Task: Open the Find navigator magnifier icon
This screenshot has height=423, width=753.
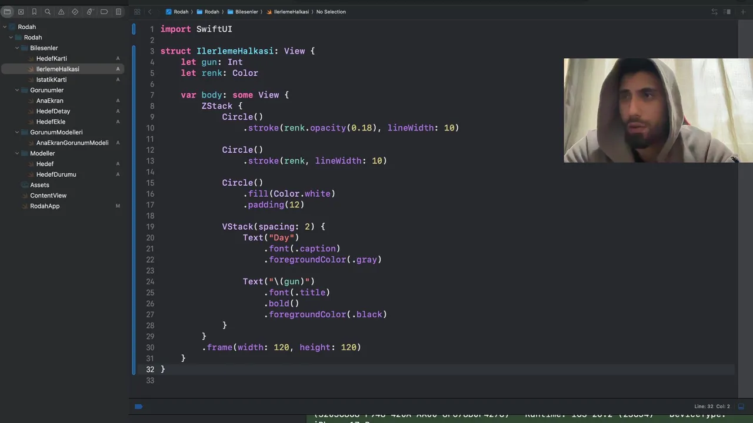Action: [48, 12]
